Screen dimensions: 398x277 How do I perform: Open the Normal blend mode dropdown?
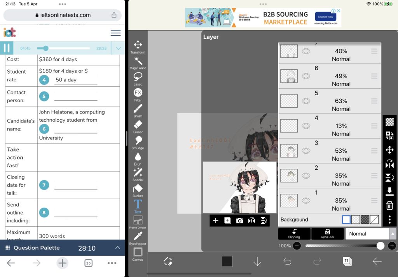tap(370, 234)
